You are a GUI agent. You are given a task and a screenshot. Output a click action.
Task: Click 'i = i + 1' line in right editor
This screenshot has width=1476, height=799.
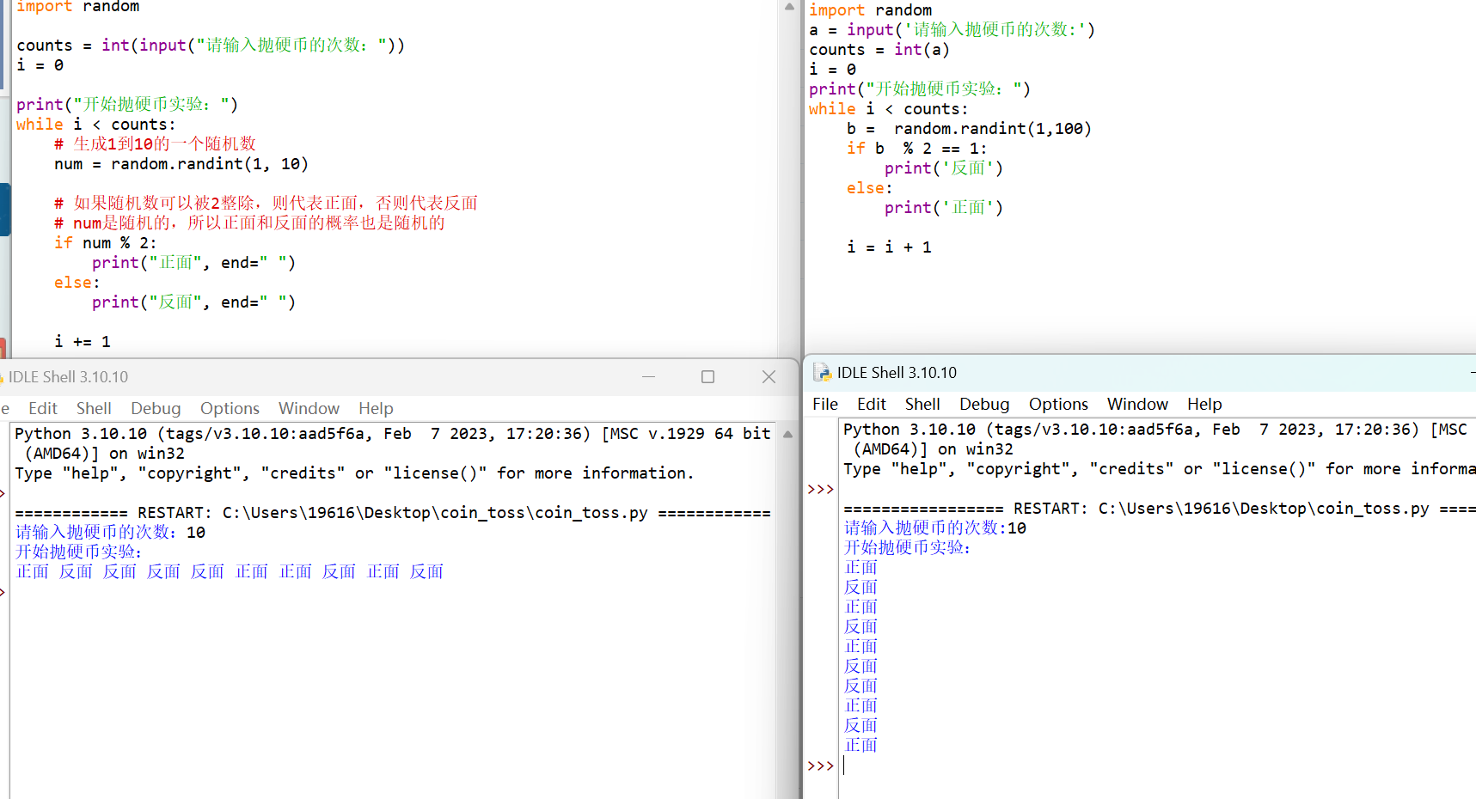[x=889, y=247]
